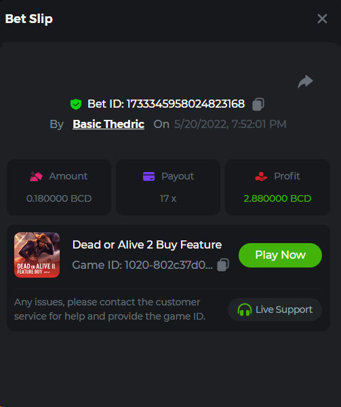Viewport: 341px width, 407px height.
Task: Open the Basic Thedric user profile
Action: 108,124
